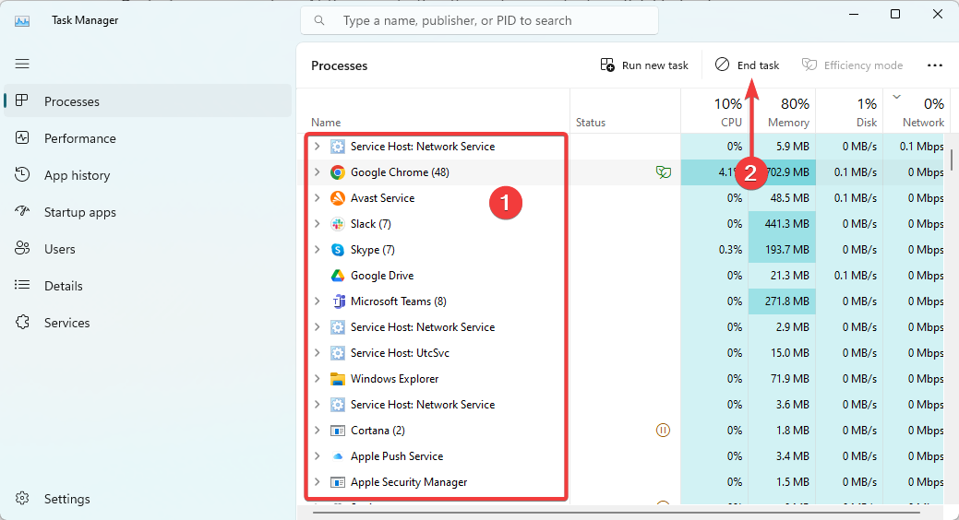Screen dimensions: 959x520
Task: Click the Run new task button
Action: pyautogui.click(x=644, y=65)
